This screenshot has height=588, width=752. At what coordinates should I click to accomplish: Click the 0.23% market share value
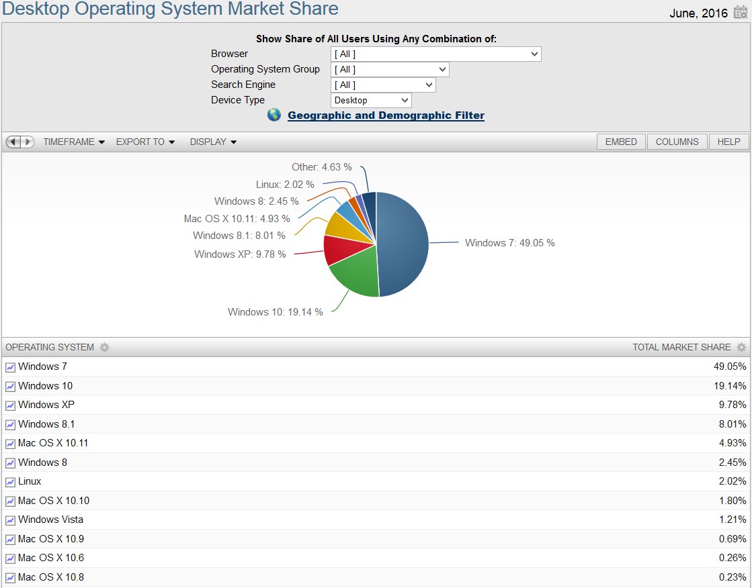click(733, 577)
